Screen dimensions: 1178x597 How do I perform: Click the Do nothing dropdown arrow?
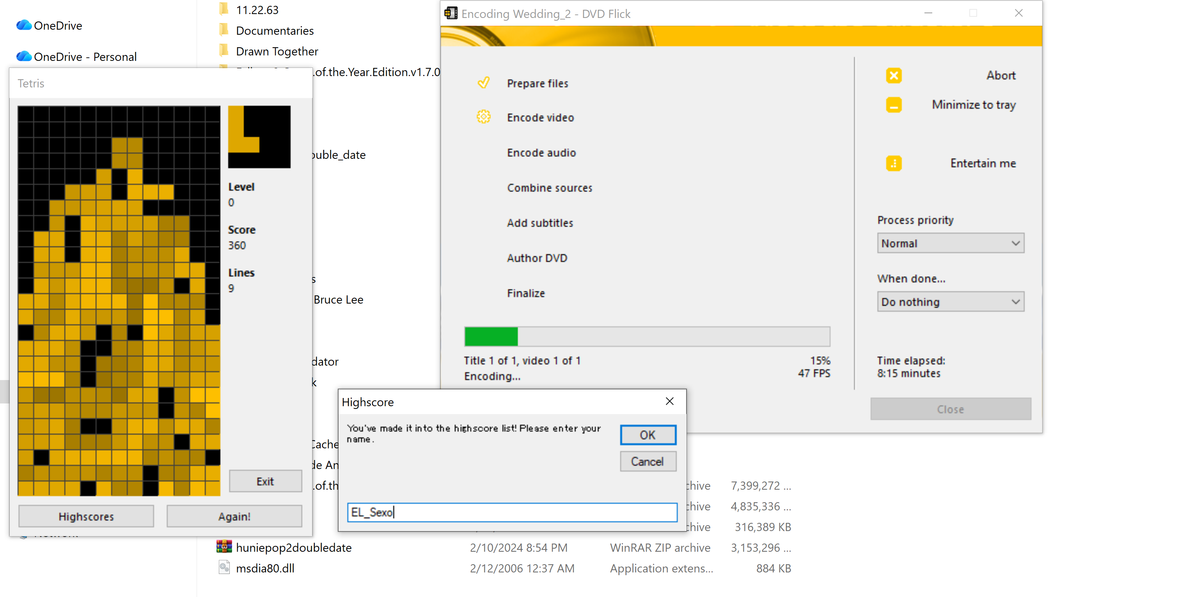coord(1015,302)
